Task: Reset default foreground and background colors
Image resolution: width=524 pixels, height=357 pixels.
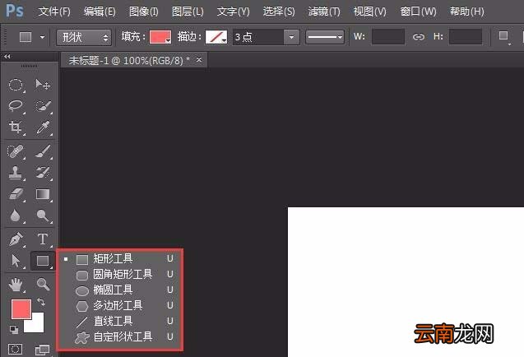Action: point(14,330)
